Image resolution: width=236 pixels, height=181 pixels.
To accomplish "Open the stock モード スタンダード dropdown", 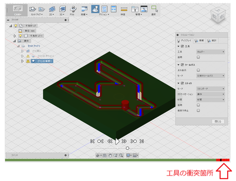I will (x=210, y=89).
